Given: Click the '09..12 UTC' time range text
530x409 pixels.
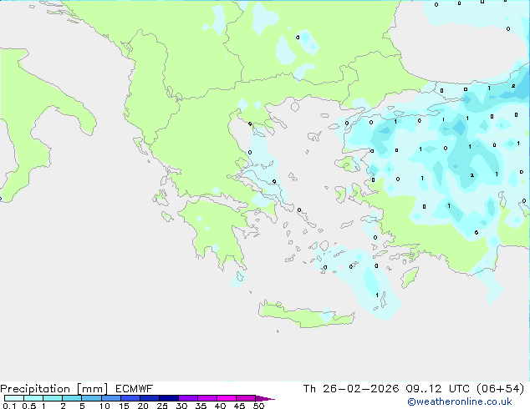Looking at the screenshot, I should pyautogui.click(x=438, y=389).
